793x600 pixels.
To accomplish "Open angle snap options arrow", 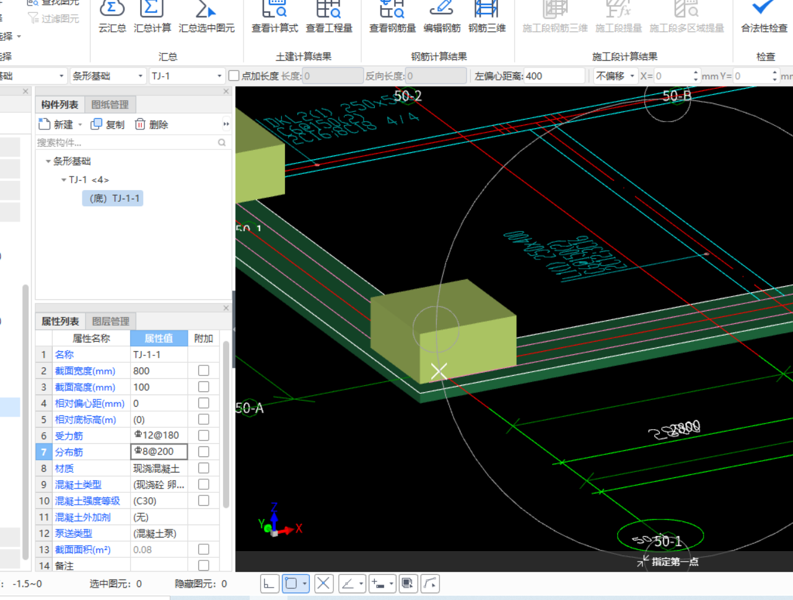I will point(361,583).
